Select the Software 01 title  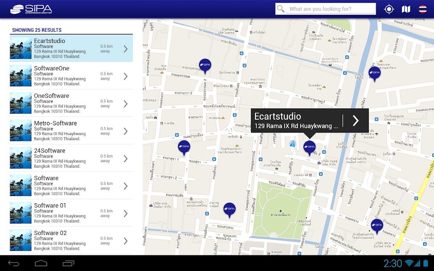pyautogui.click(x=50, y=205)
